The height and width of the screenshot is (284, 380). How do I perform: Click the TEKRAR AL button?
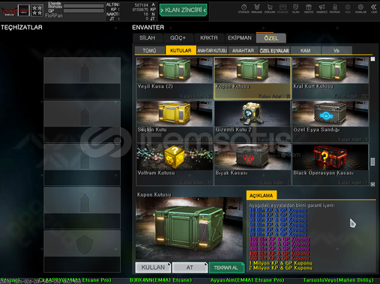pos(226,268)
